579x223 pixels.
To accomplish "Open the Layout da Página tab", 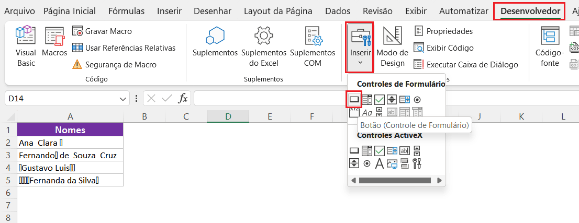I will (278, 11).
